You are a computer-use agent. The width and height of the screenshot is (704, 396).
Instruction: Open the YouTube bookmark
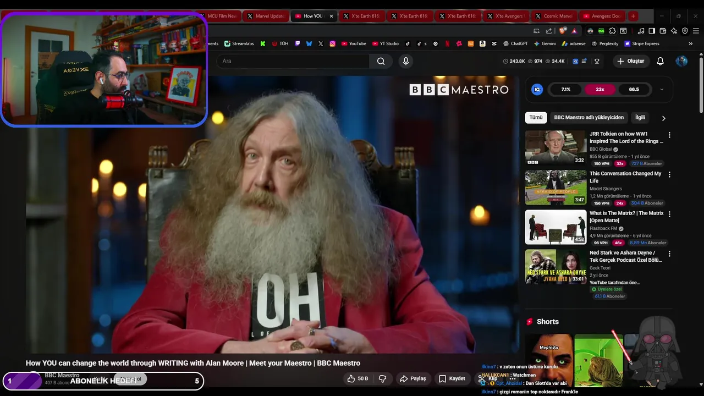(x=354, y=43)
